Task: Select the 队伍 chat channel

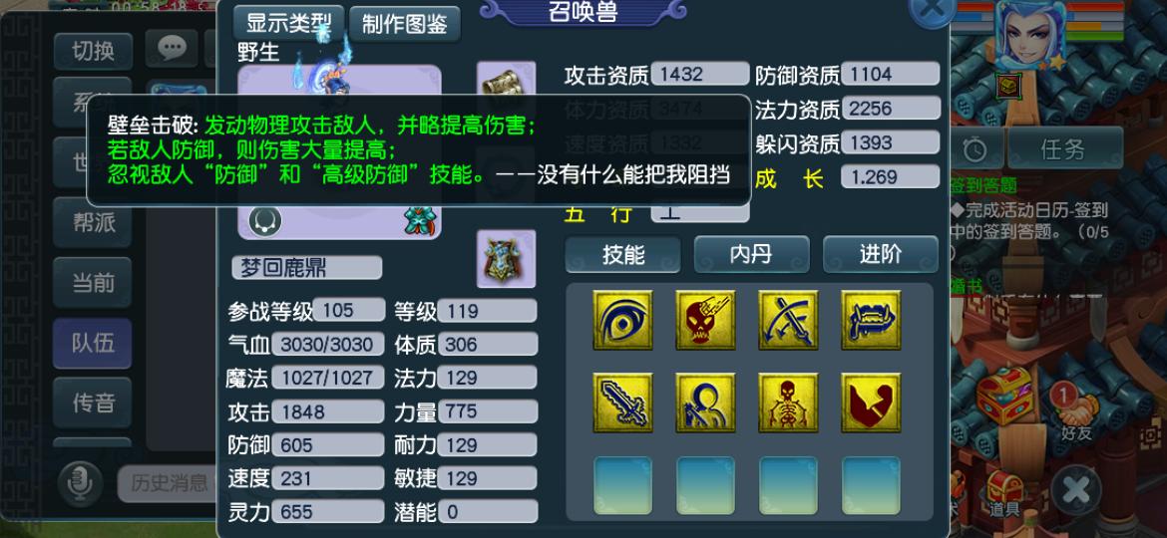Action: pyautogui.click(x=93, y=344)
